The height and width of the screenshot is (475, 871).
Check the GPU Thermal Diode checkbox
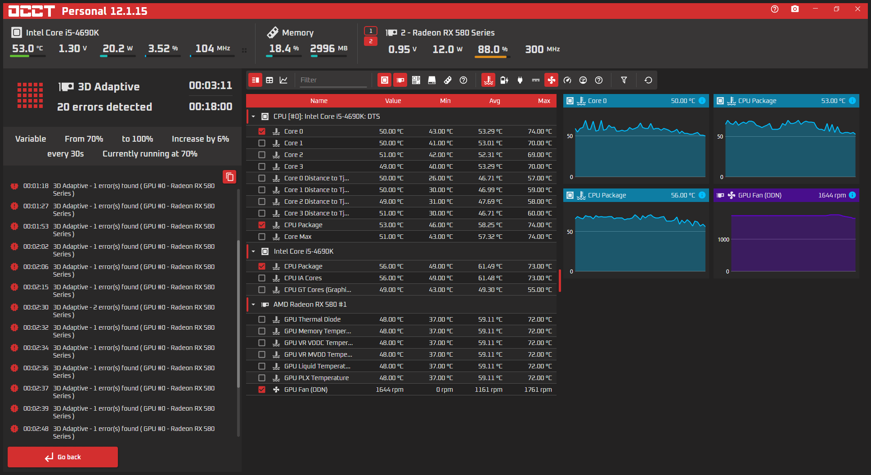[262, 319]
